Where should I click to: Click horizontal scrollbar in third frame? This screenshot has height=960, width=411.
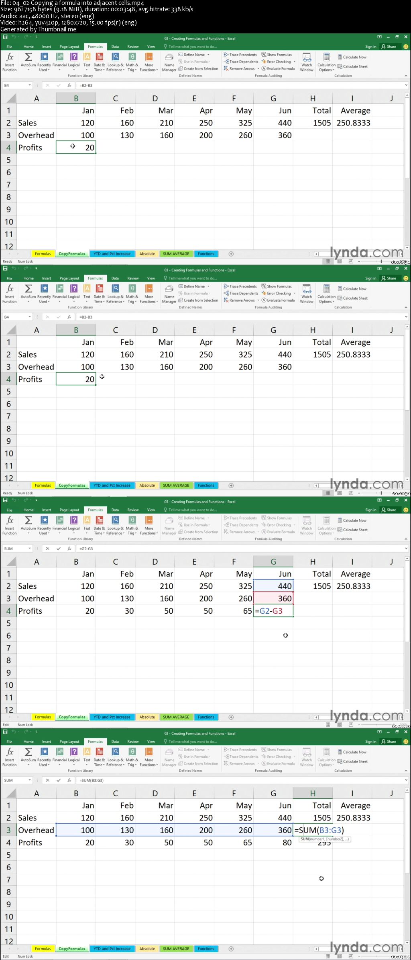click(359, 717)
